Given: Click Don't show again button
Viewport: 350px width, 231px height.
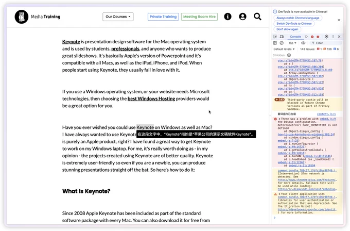Looking at the screenshot, I should [287, 29].
